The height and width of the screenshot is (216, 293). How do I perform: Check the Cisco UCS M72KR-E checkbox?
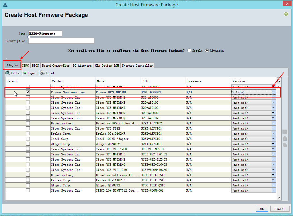coord(28,102)
